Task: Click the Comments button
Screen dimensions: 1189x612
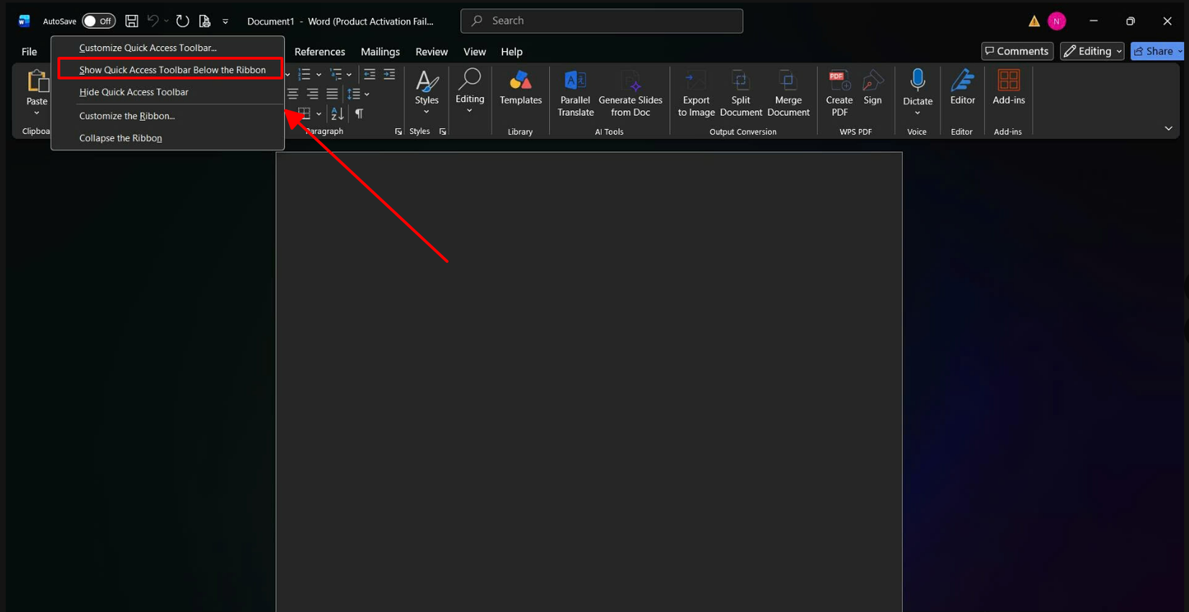Action: point(1017,51)
